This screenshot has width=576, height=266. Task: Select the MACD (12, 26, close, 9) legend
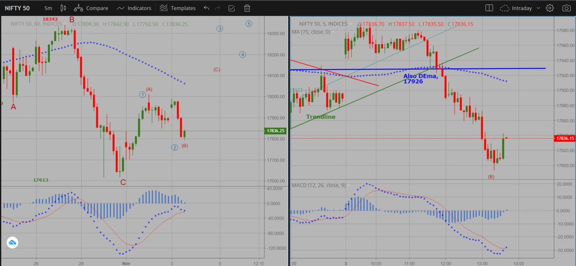tap(318, 185)
